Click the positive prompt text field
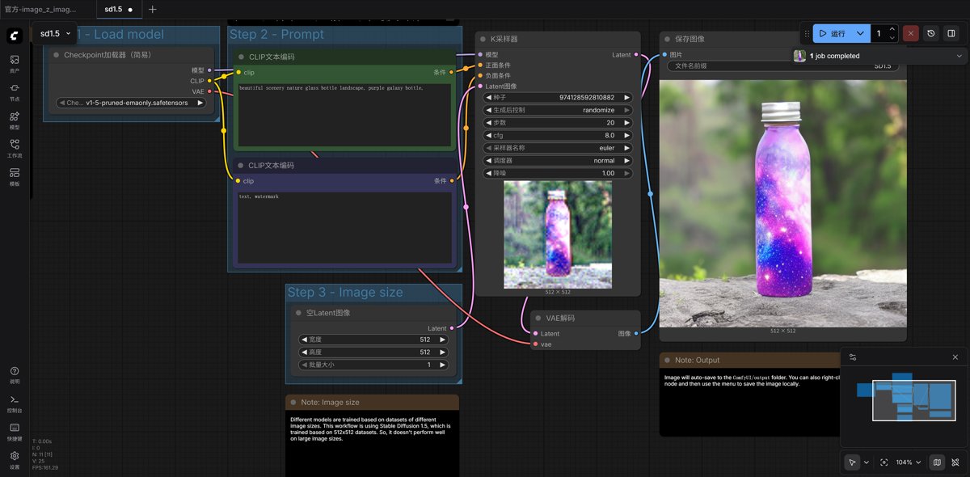The height and width of the screenshot is (477, 970). coord(344,113)
